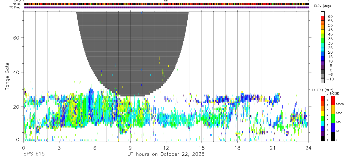Click the -10 label on the ELEV scale
Screen dimensions: 347x160
330,79
